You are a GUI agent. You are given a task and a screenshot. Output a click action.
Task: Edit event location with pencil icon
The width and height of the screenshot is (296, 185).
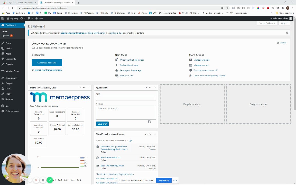[131, 141]
